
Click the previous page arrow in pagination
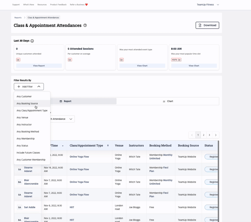(x=192, y=135)
